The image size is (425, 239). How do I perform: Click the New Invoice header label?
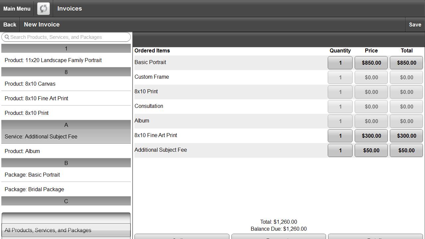[42, 24]
